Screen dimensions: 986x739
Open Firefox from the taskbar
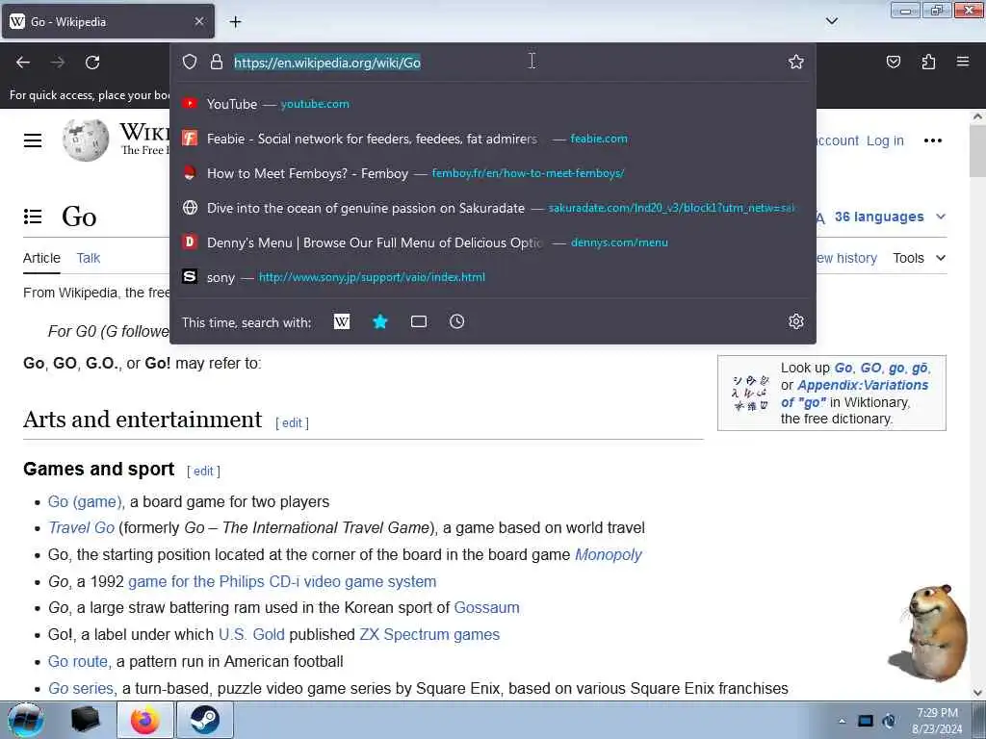click(144, 720)
